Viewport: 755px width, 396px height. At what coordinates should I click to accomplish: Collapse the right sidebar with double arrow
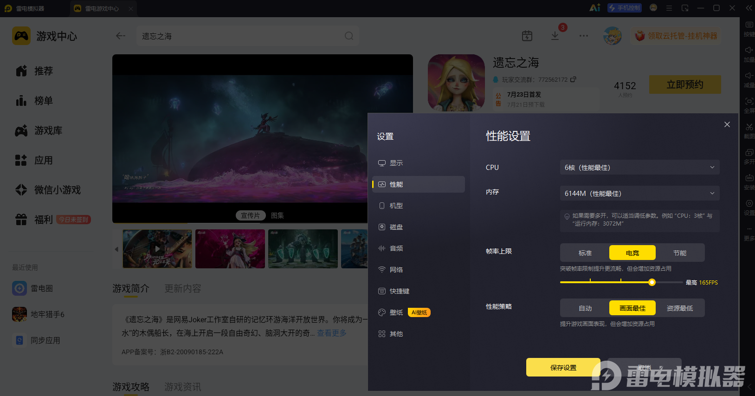pos(749,8)
